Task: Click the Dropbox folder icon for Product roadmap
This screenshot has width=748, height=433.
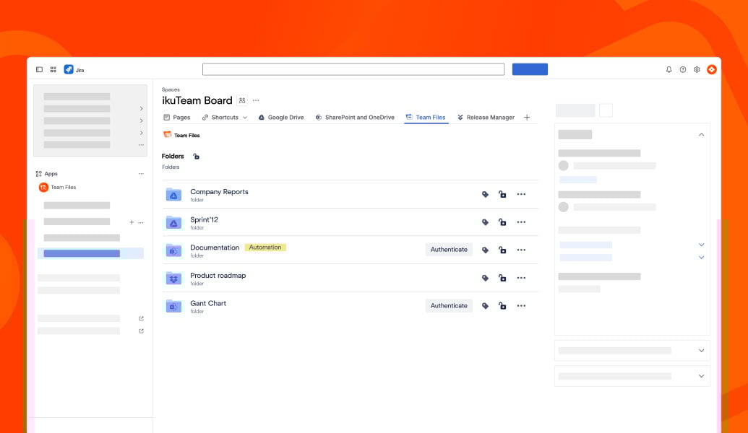Action: [x=173, y=278]
